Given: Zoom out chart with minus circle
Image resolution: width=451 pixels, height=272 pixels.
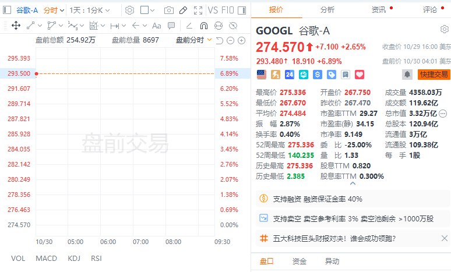Looking at the screenshot, I should pyautogui.click(x=230, y=41).
